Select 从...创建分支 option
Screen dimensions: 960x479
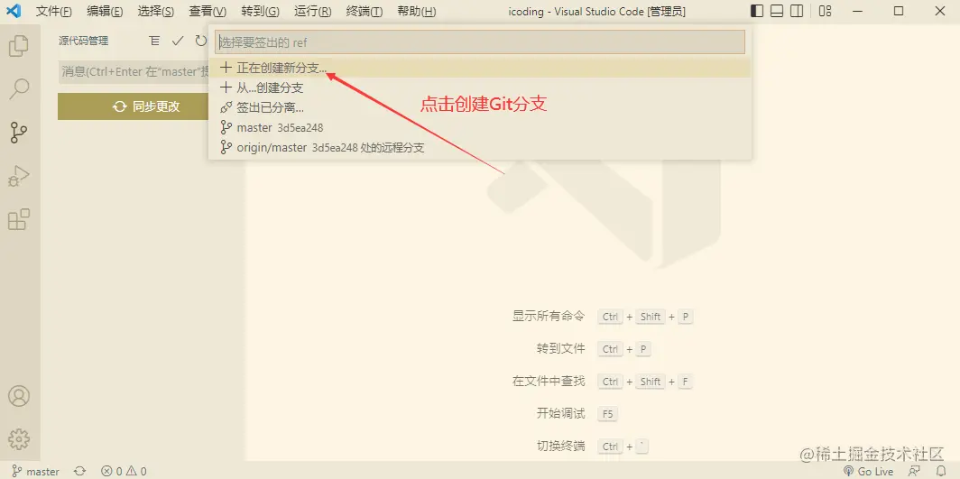479,88
